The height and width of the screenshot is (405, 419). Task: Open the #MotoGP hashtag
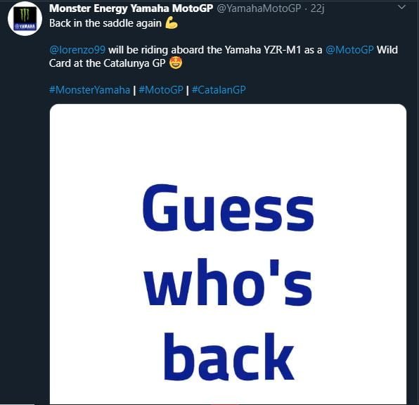pos(161,90)
